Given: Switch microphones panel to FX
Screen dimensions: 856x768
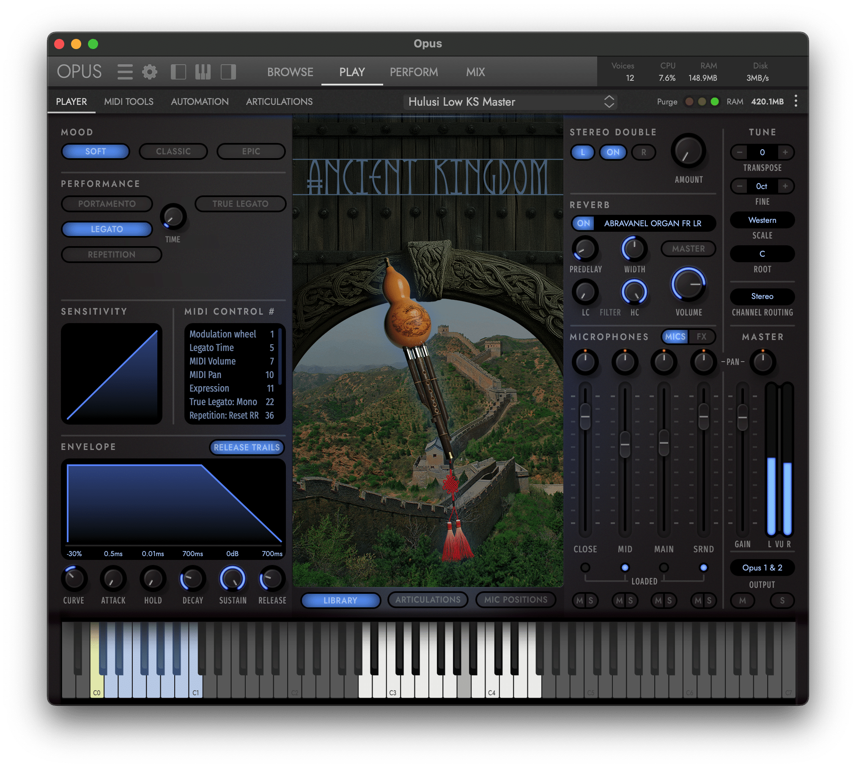Looking at the screenshot, I should pyautogui.click(x=701, y=337).
